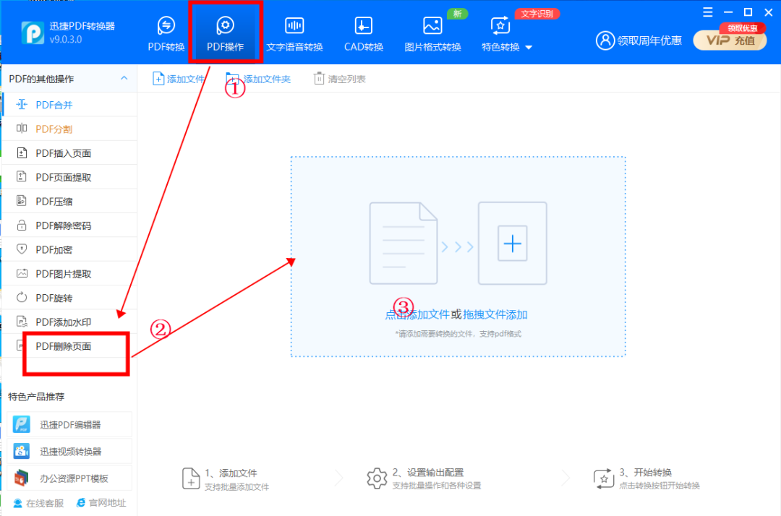Click the 添加文件夹 toolbar button
The image size is (781, 516).
tap(258, 79)
